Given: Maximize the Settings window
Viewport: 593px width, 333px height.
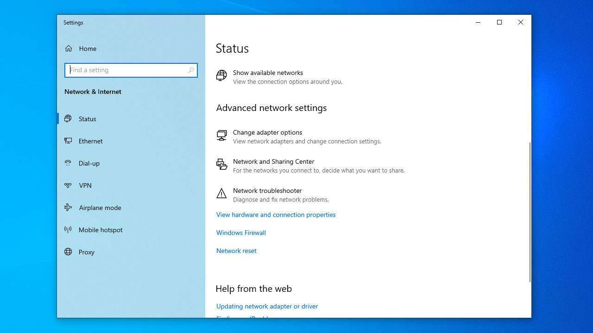Looking at the screenshot, I should [499, 22].
